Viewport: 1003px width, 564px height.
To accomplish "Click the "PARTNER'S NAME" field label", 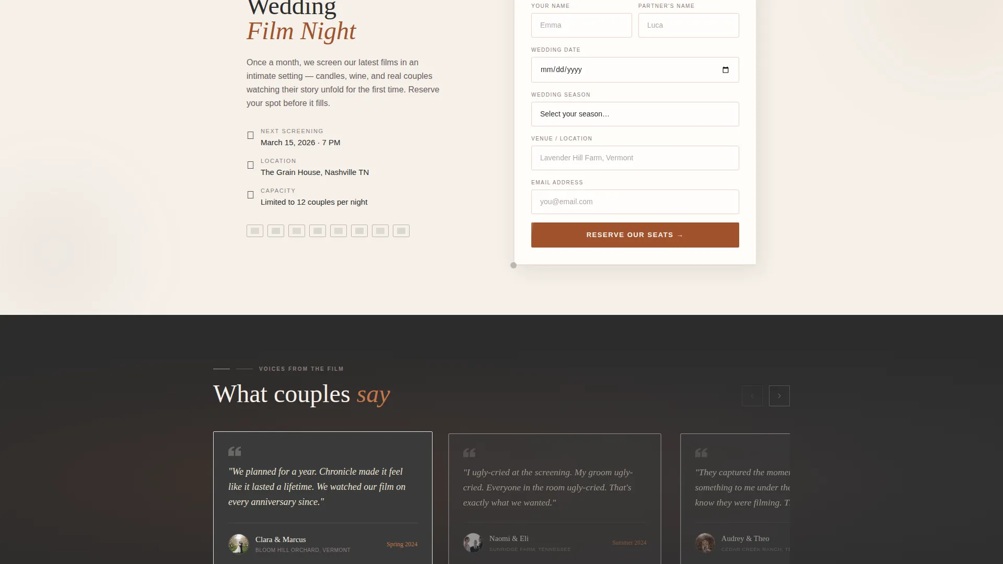I will 667,6.
